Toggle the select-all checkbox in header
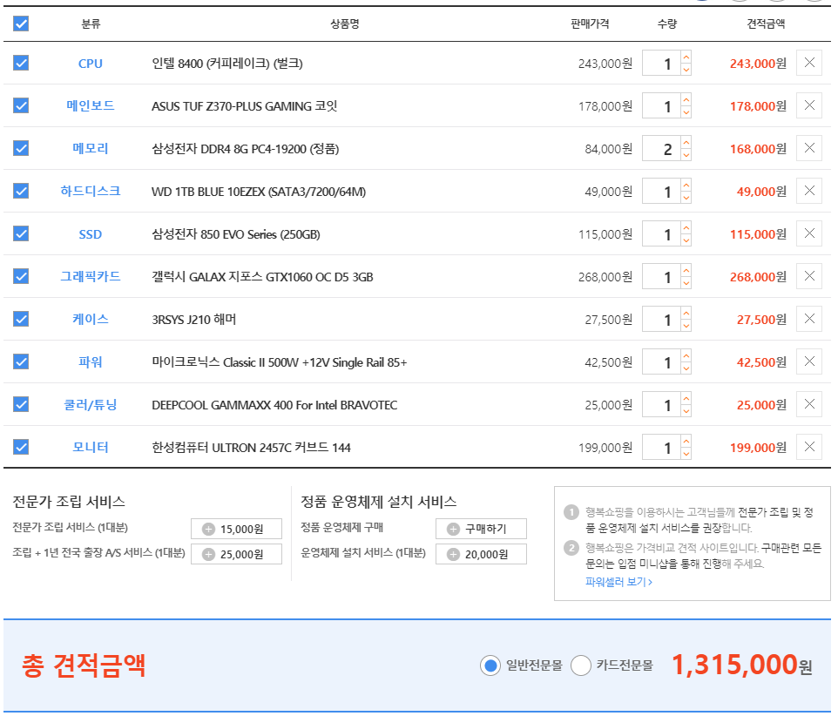This screenshot has height=716, width=838. 21,24
